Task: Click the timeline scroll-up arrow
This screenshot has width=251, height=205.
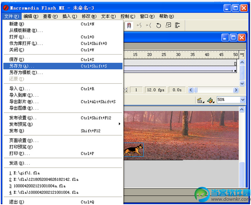Action: [x=242, y=62]
